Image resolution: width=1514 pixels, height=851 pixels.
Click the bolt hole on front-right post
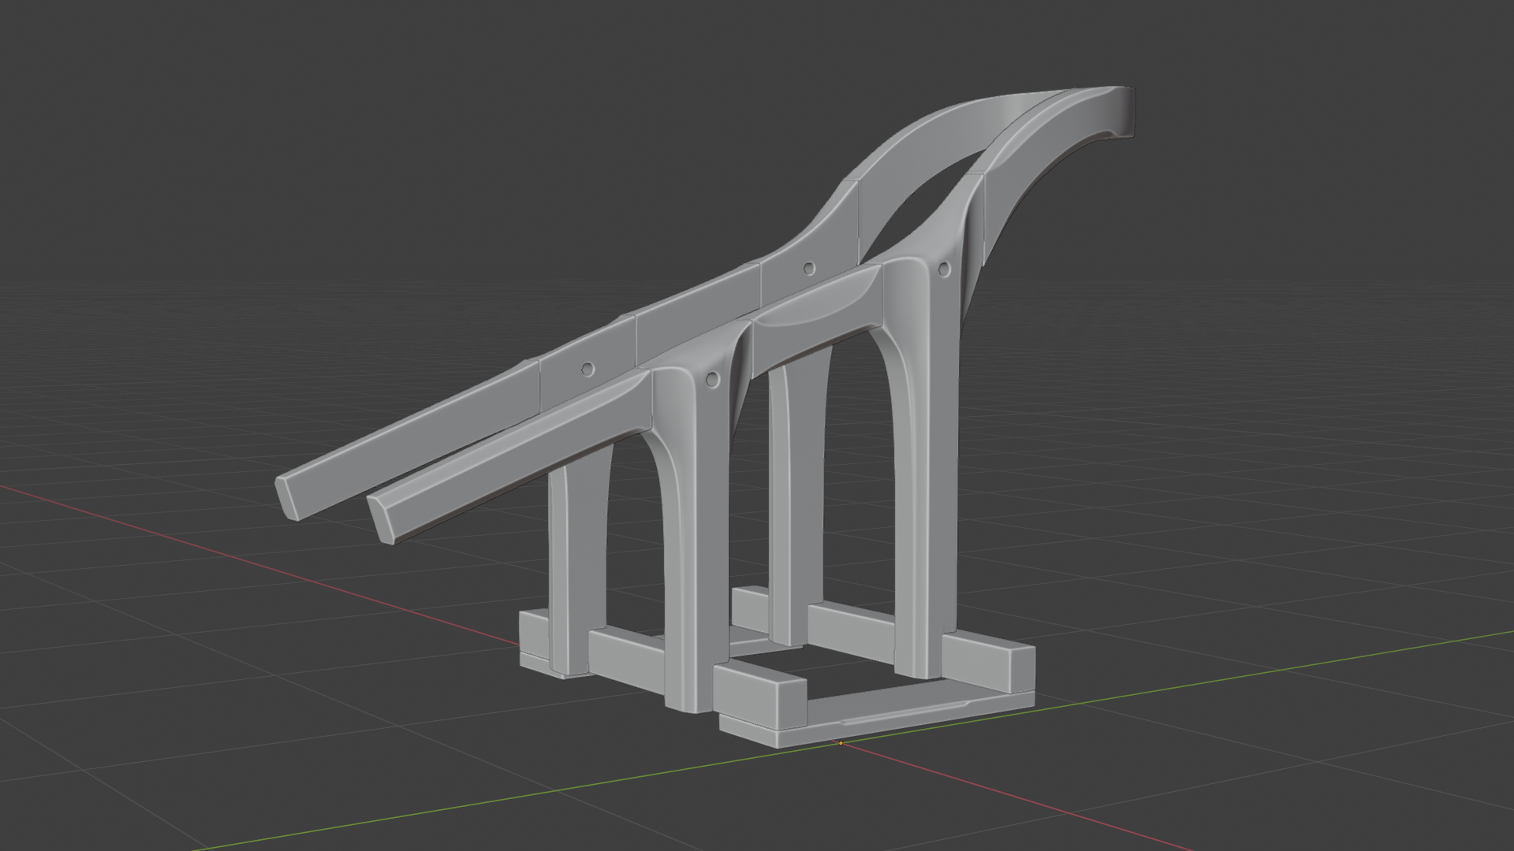pos(945,269)
